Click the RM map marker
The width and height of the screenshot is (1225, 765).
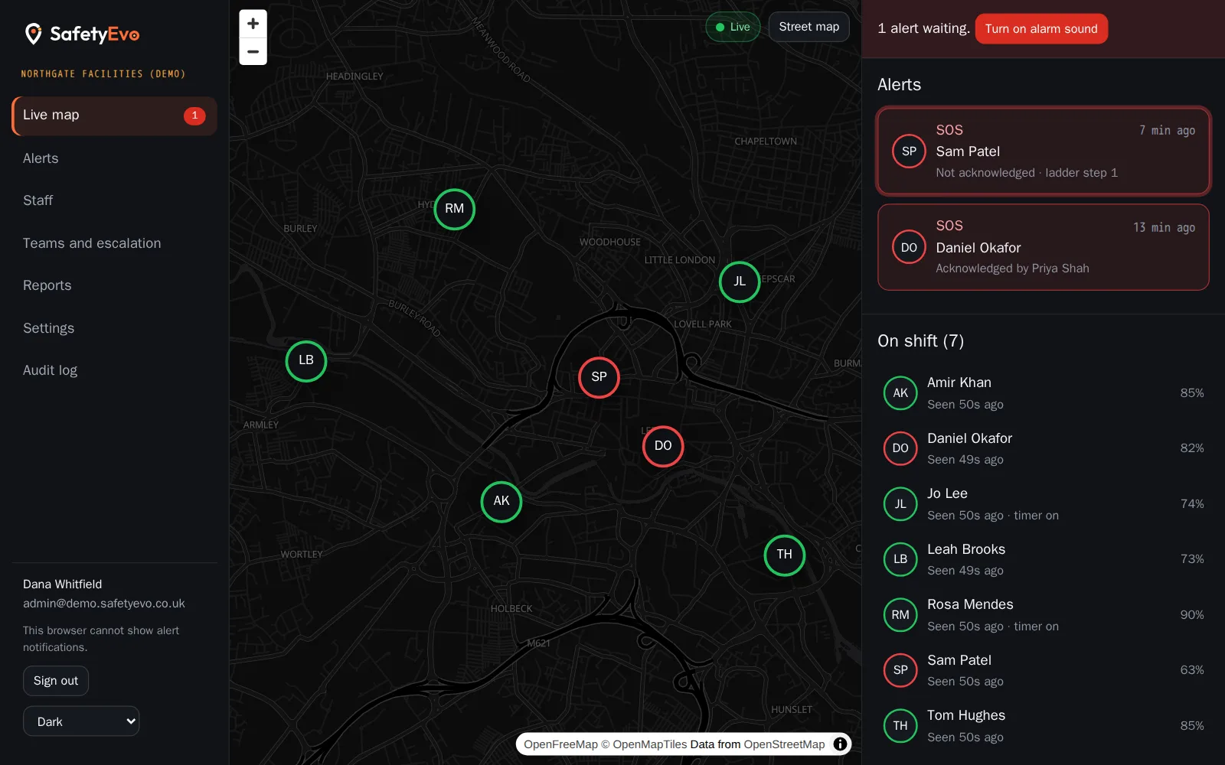[455, 209]
